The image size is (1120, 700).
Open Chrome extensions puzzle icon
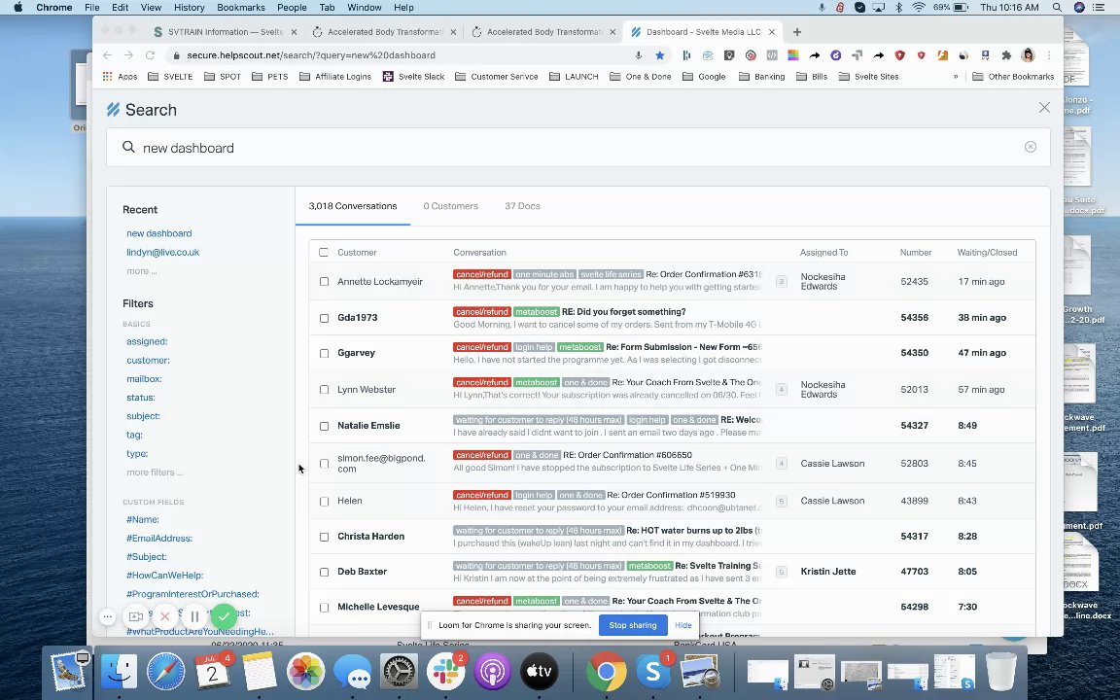1006,55
